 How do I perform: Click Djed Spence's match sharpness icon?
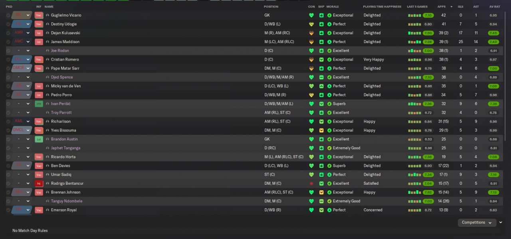point(321,77)
